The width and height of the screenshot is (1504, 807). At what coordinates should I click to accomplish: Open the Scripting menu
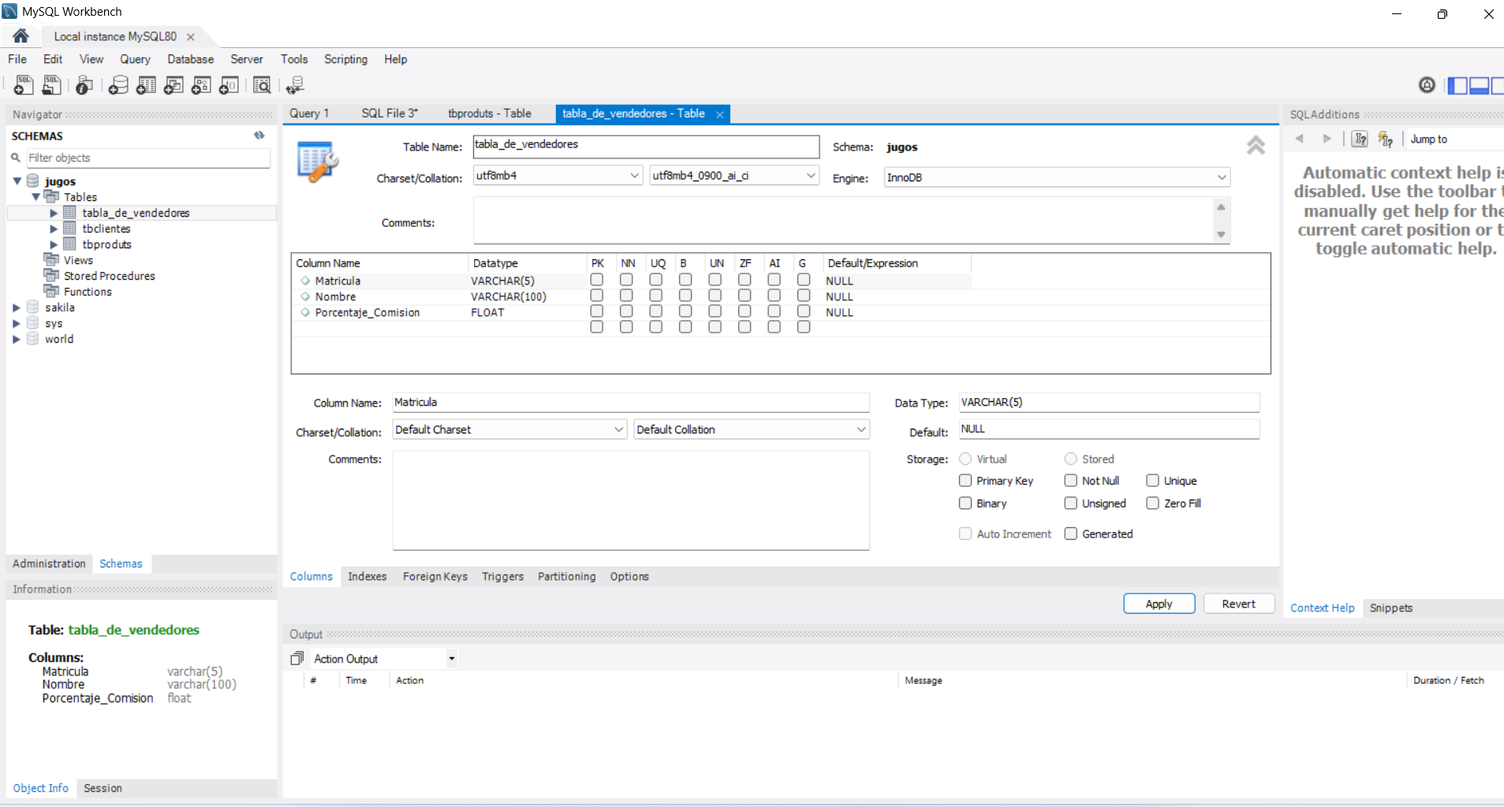tap(345, 59)
